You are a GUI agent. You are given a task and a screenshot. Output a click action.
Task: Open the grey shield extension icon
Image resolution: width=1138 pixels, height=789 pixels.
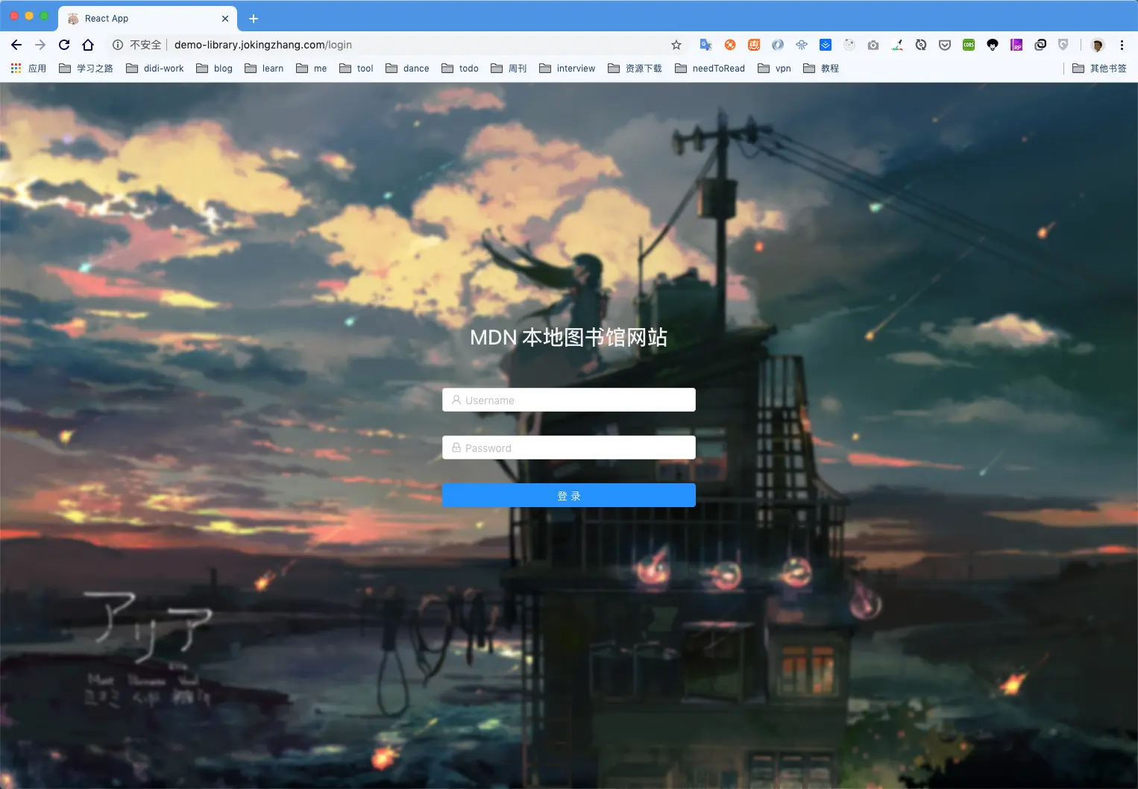(1063, 45)
